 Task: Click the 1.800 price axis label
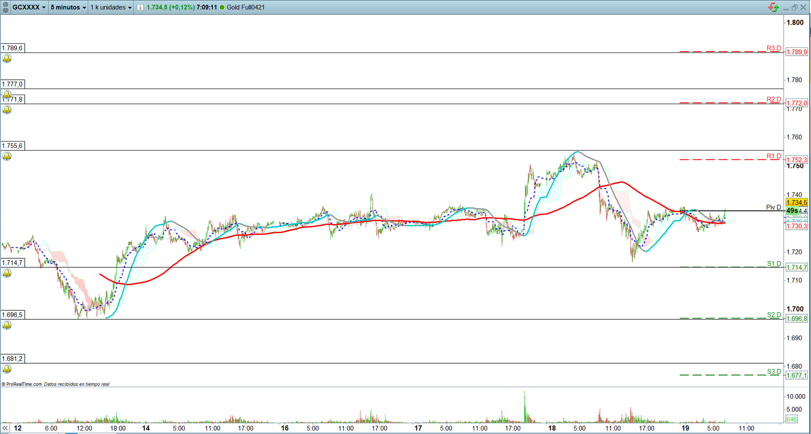(x=795, y=23)
